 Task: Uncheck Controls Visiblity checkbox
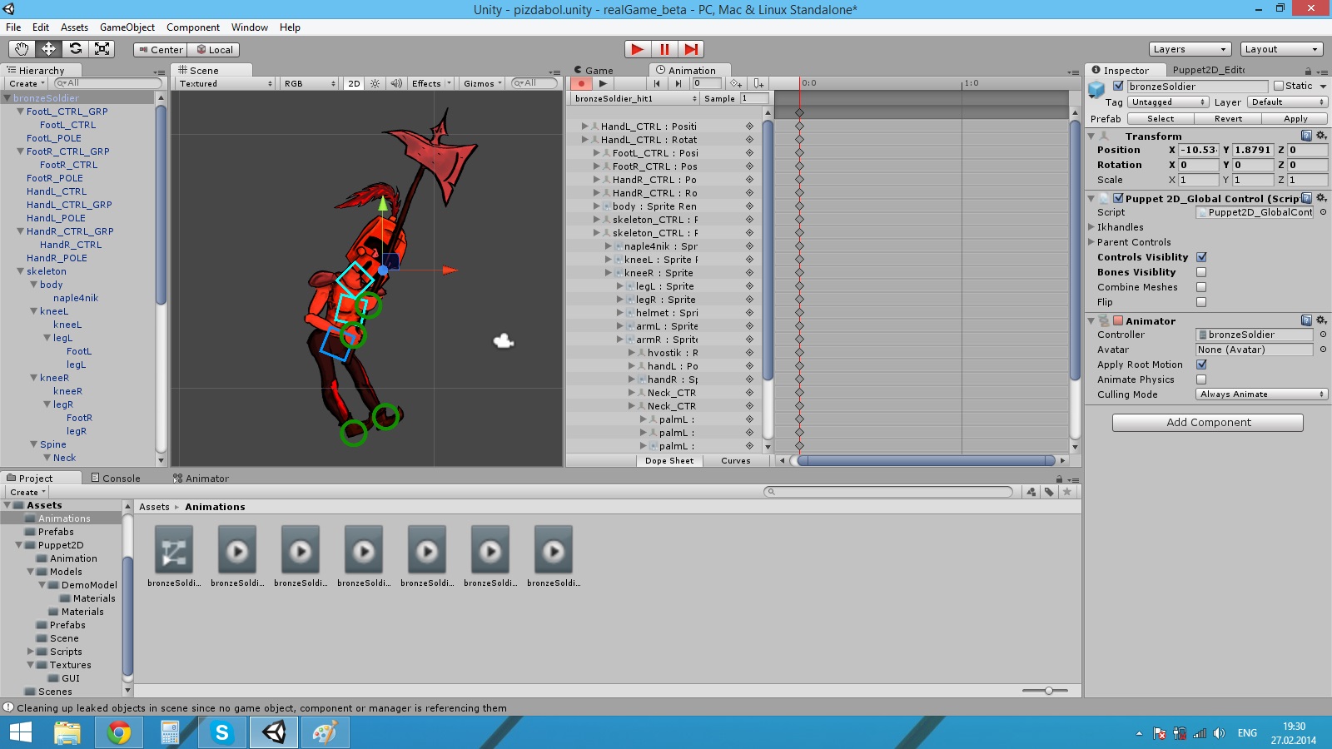(x=1201, y=257)
